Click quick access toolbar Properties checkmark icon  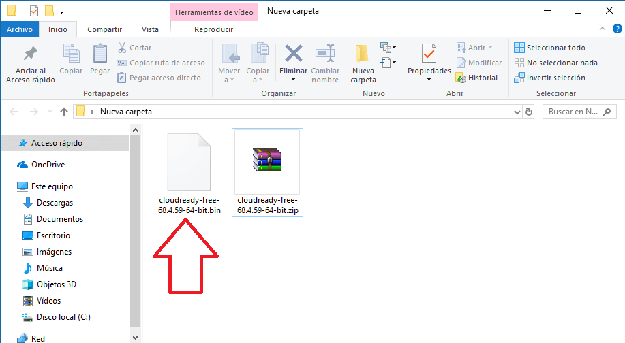(x=34, y=11)
